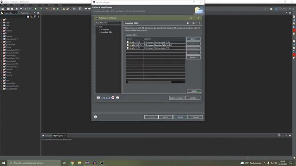Click the taskbar clock
The width and height of the screenshot is (296, 166).
coord(283,163)
